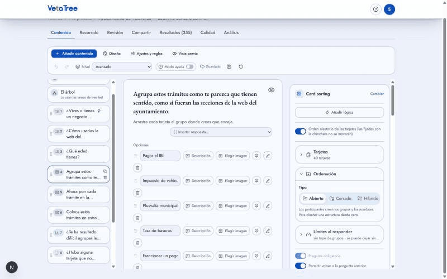Image resolution: width=447 pixels, height=279 pixels.
Task: Open the Resultados (355) tab
Action: pos(175,32)
